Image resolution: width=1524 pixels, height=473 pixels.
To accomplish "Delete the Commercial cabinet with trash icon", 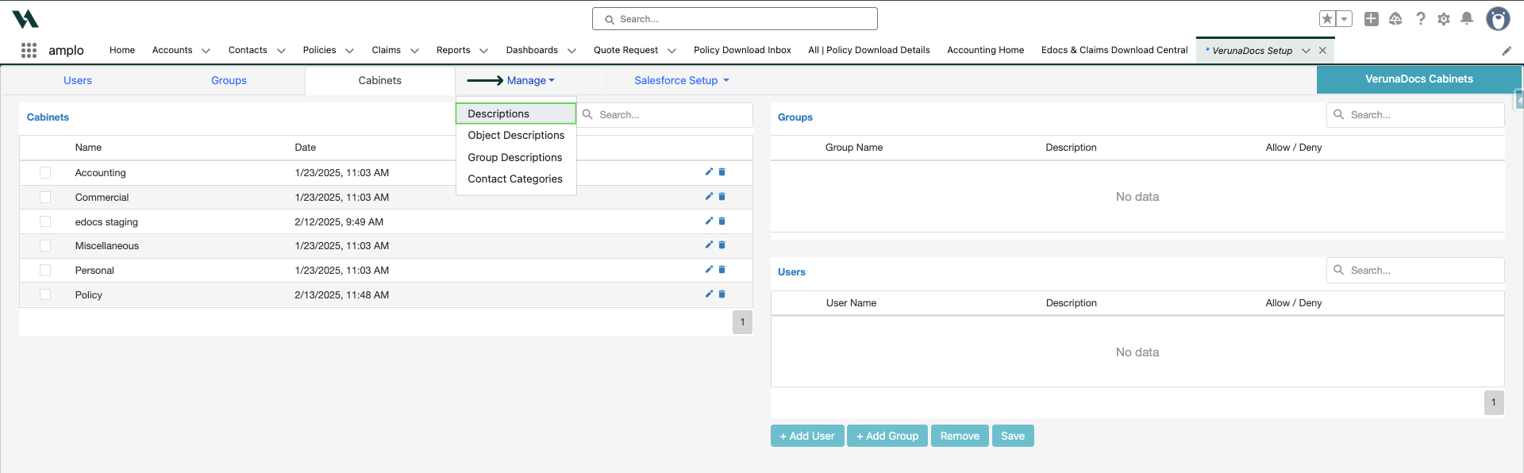I will pos(722,196).
